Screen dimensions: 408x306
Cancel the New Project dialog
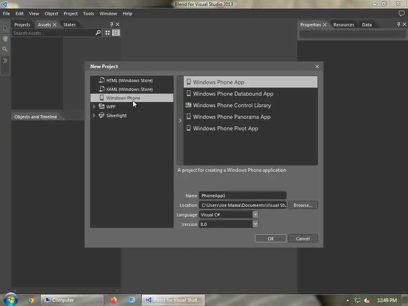303,239
